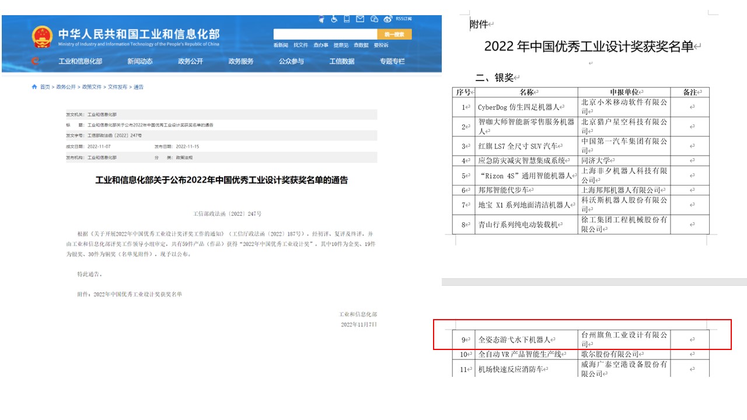Click the 发布日期 value 2022-11-15
This screenshot has height=420, width=747.
click(x=188, y=146)
